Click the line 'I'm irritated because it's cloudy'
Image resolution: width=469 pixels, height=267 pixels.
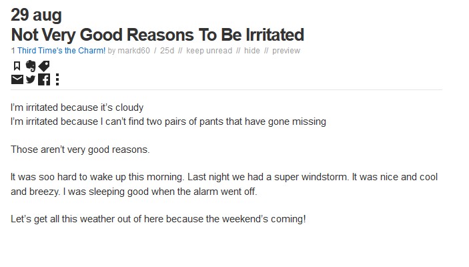77,107
